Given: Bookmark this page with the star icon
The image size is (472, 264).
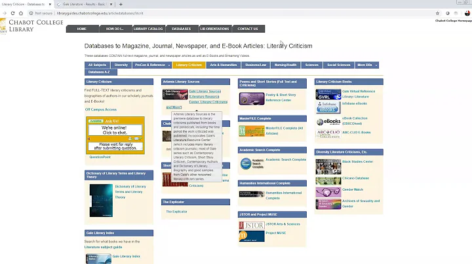Looking at the screenshot, I should pos(437,13).
